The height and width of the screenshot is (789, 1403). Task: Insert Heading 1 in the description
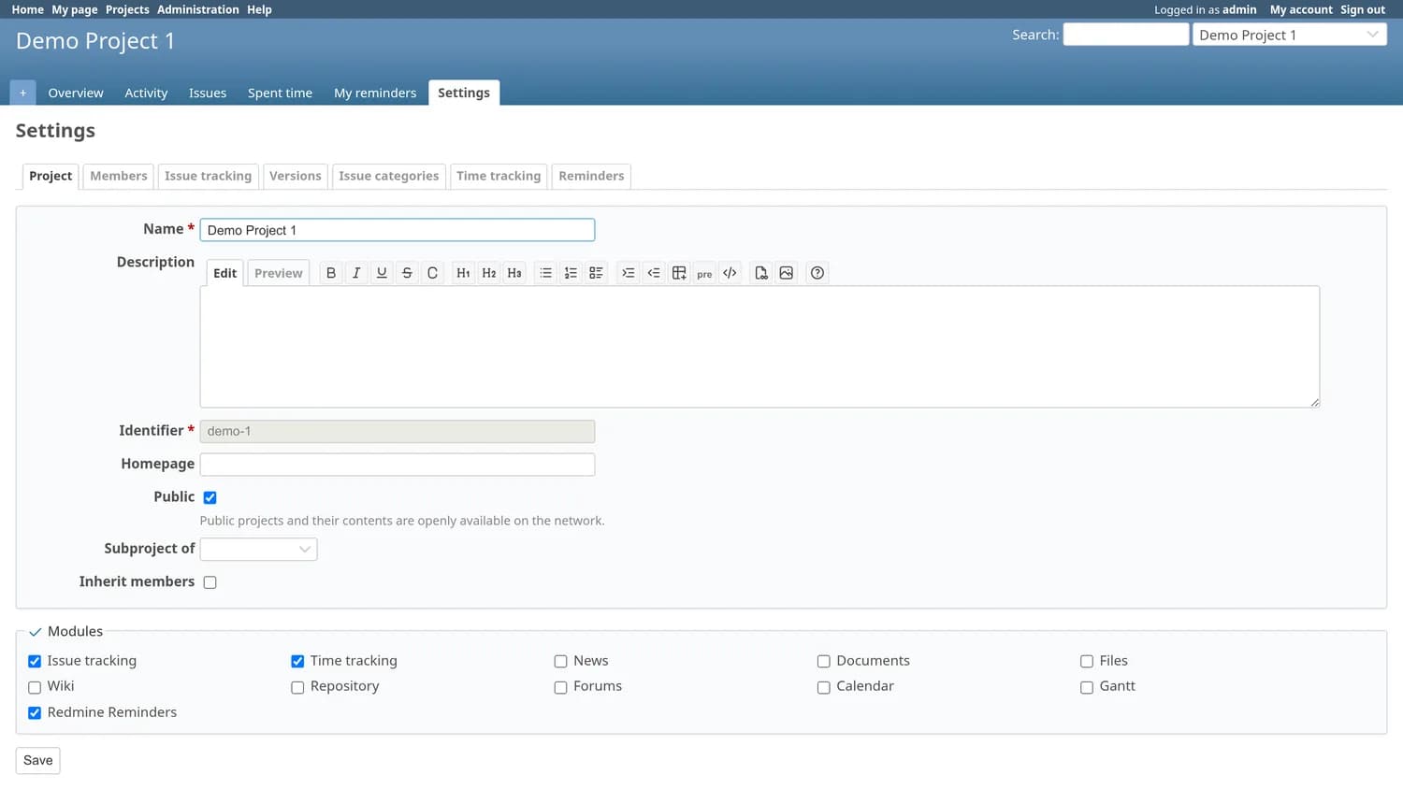tap(463, 273)
